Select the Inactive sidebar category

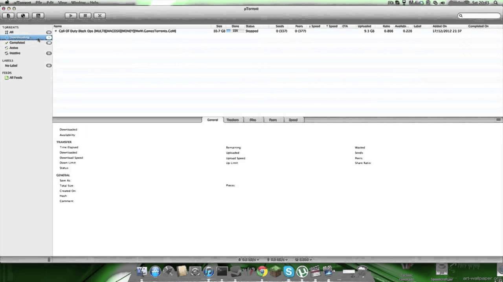coord(26,53)
